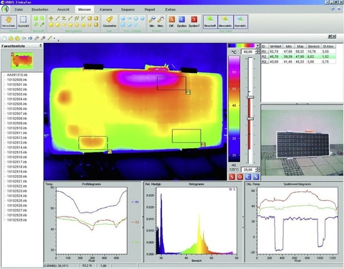
Task: Choose the yellow plus measurement point tool
Action: tap(51, 18)
